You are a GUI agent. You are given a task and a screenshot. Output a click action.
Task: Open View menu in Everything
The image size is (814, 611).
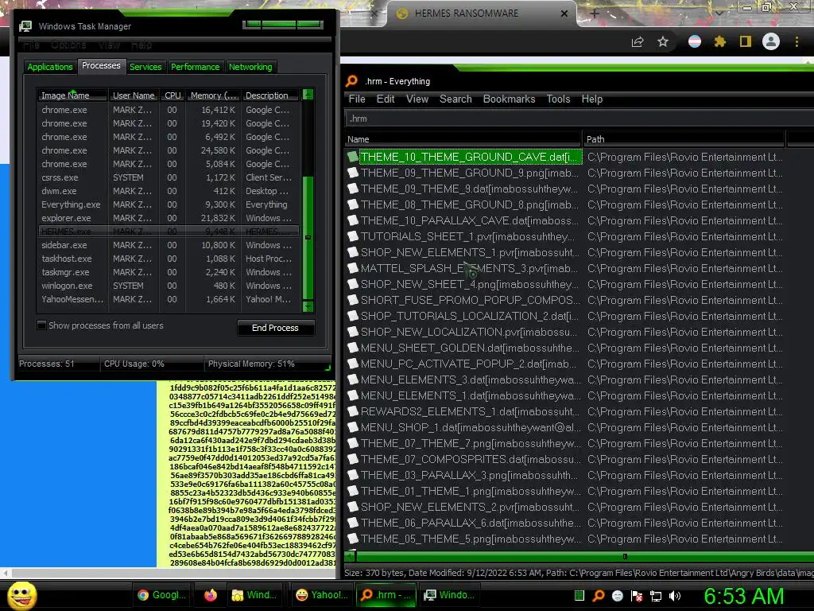(x=417, y=99)
